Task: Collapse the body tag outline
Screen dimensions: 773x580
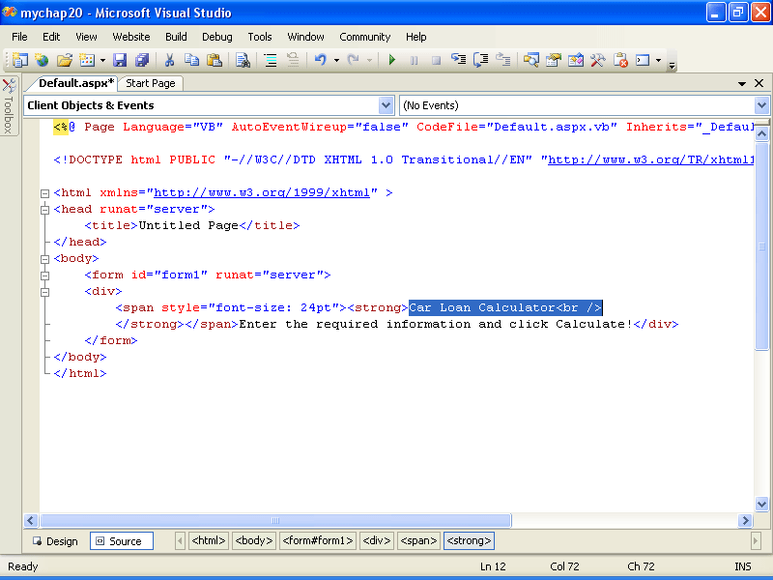Action: point(44,259)
